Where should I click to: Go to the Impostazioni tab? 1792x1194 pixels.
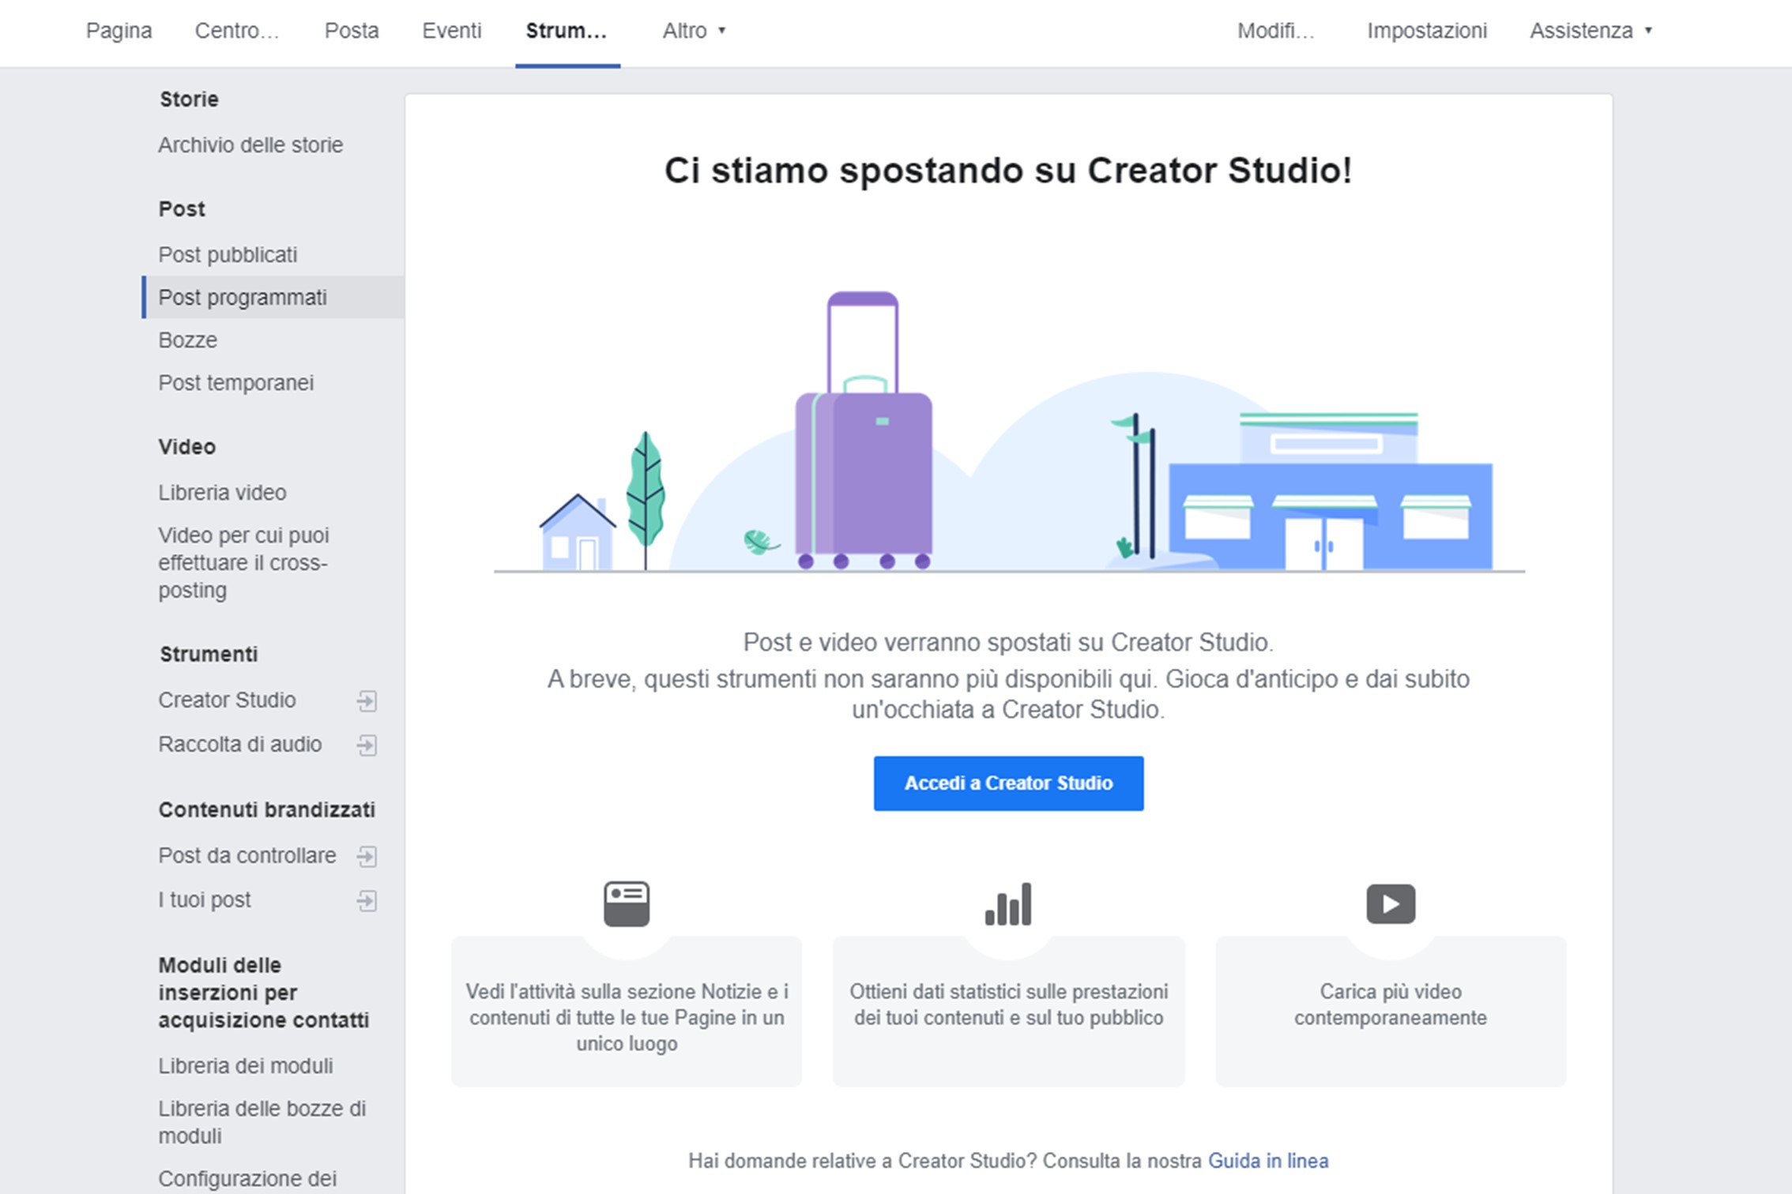pyautogui.click(x=1427, y=31)
